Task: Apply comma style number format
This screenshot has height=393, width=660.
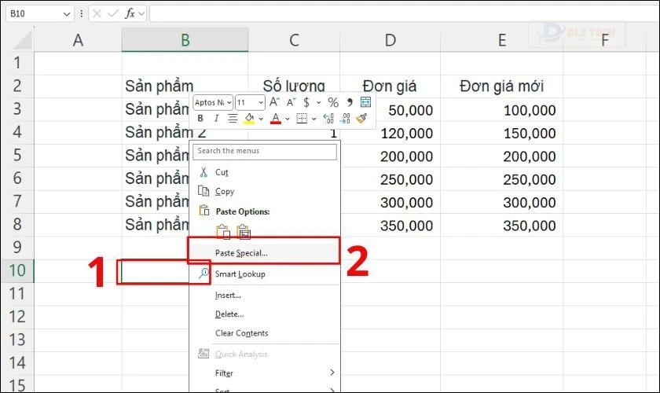Action: click(349, 102)
